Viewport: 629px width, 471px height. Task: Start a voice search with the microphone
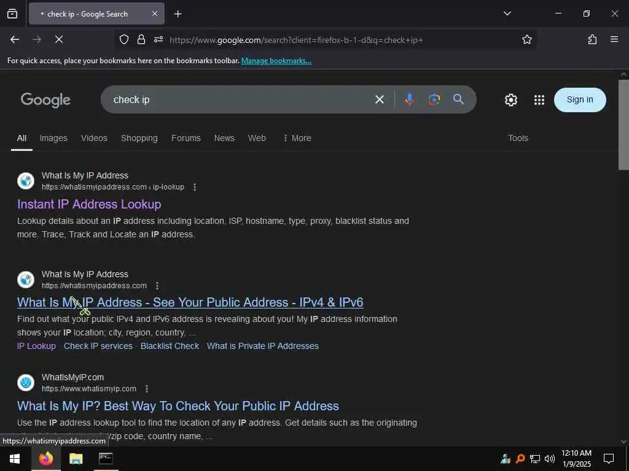click(409, 99)
